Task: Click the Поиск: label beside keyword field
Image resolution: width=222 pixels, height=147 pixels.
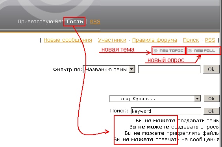Action: 119,111
